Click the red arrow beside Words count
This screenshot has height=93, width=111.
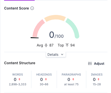(19, 79)
